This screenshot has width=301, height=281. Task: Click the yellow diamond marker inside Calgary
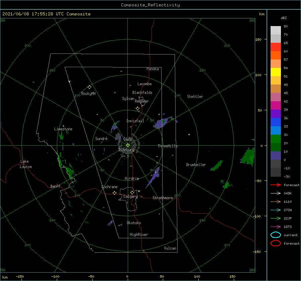[132, 192]
